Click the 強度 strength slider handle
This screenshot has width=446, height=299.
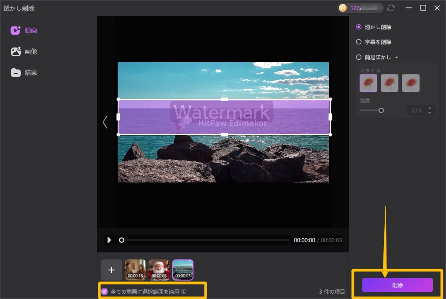[381, 110]
